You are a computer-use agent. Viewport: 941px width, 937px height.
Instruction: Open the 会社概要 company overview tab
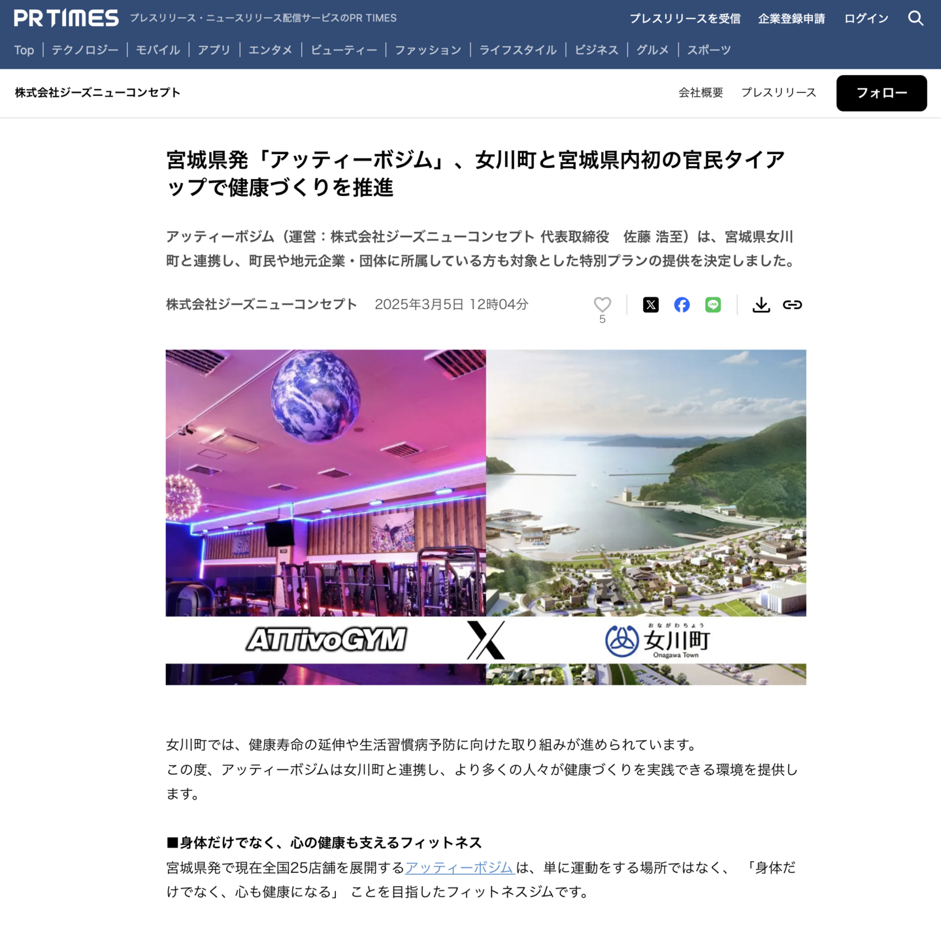tap(701, 93)
